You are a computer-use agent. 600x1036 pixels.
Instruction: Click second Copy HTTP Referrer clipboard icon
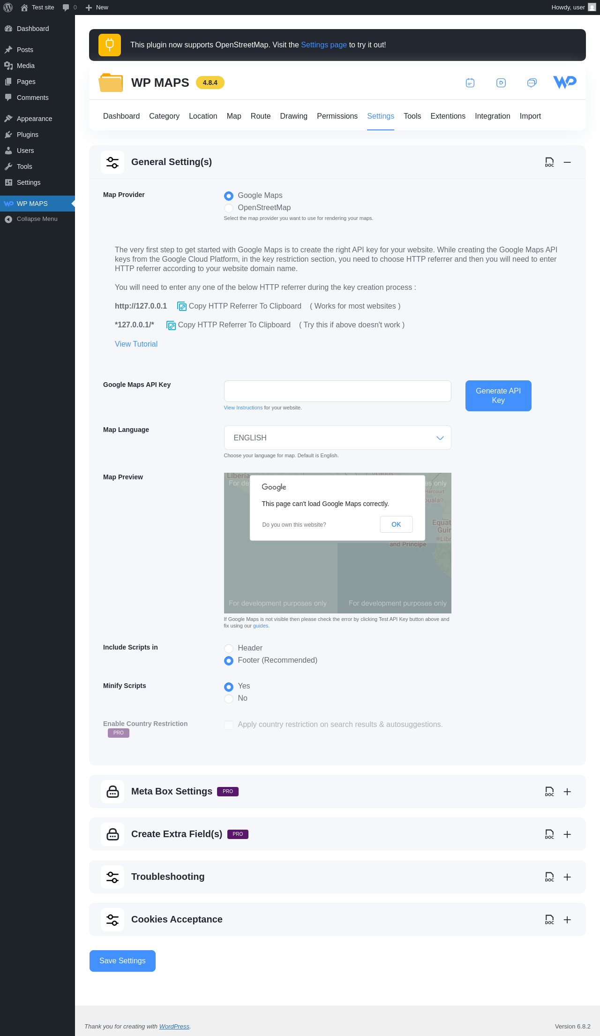(x=171, y=325)
